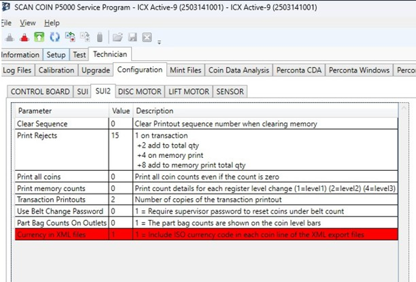Select the Print memory counts parameter
The height and width of the screenshot is (282, 416).
click(x=51, y=189)
